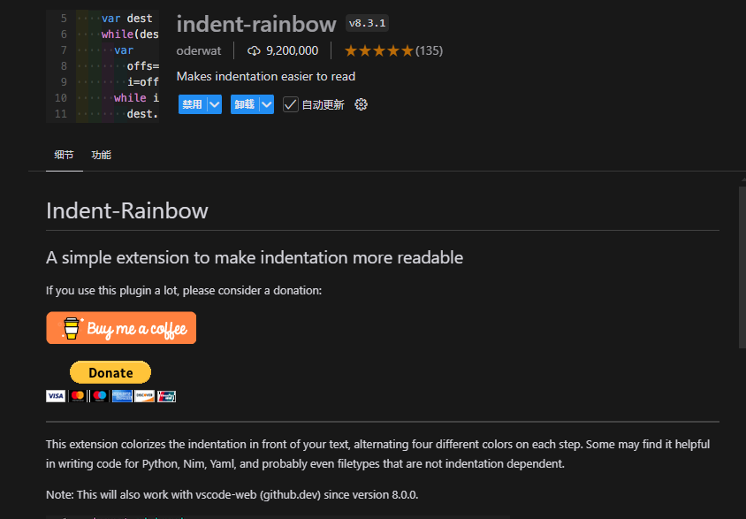The height and width of the screenshot is (519, 746).
Task: Click the 'If you use this plugin a lot' line
Action: (184, 290)
